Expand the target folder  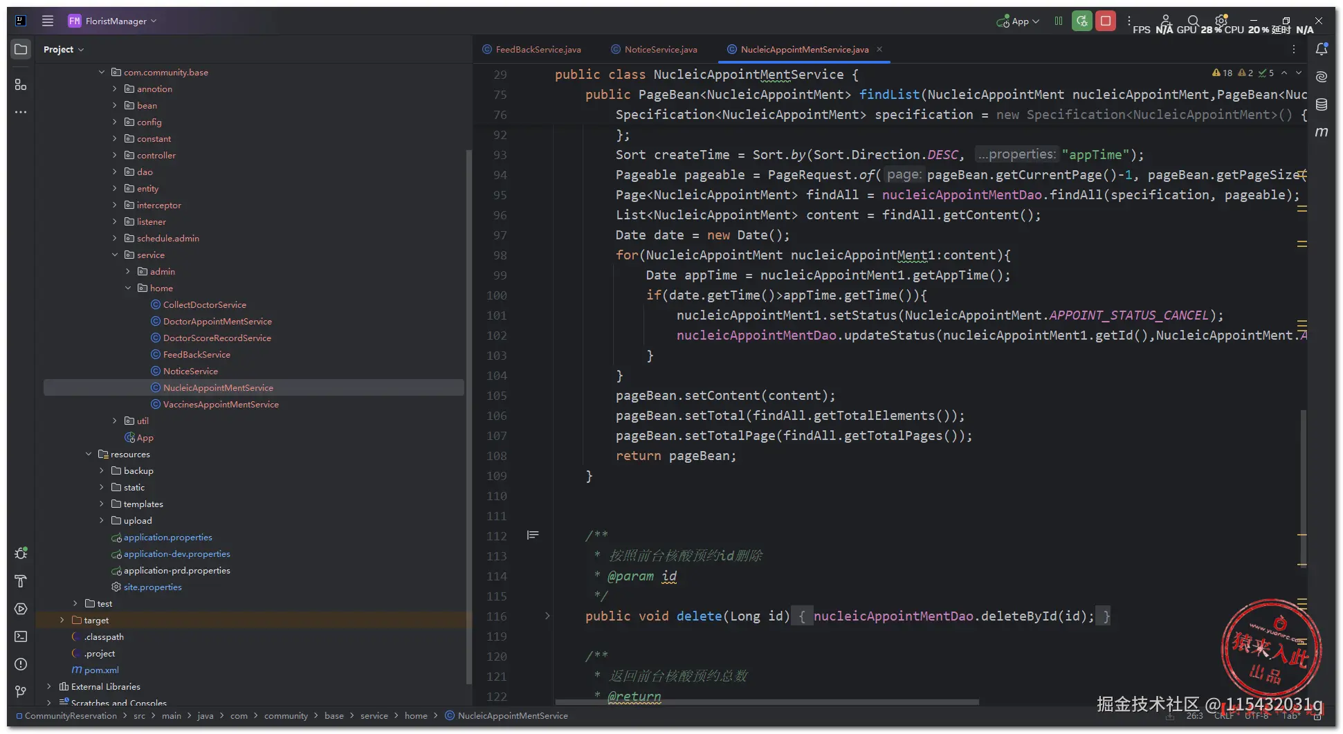(x=62, y=620)
